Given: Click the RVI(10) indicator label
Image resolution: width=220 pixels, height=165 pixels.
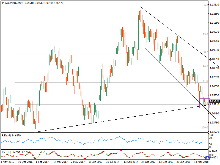Looking at the screenshot, I should (16, 152).
